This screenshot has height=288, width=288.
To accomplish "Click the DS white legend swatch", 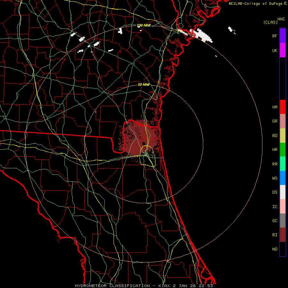I will coord(283,192).
